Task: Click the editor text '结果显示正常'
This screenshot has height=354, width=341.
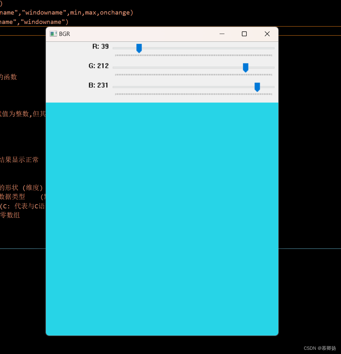Action: pyautogui.click(x=19, y=160)
